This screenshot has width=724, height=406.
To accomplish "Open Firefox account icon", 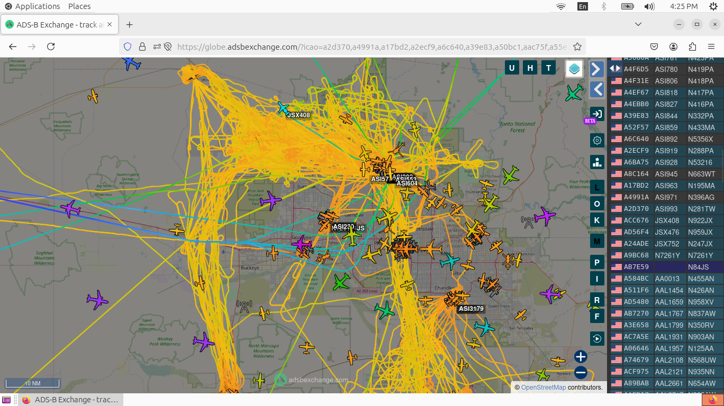I will [673, 47].
